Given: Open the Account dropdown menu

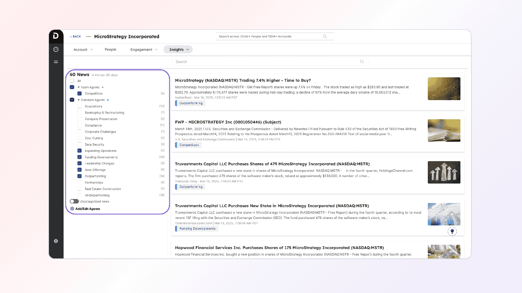Looking at the screenshot, I should pos(83,50).
